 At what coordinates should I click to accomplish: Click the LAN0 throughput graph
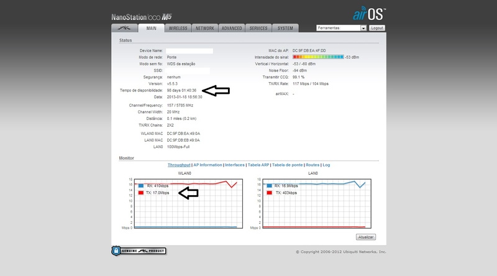coord(317,204)
